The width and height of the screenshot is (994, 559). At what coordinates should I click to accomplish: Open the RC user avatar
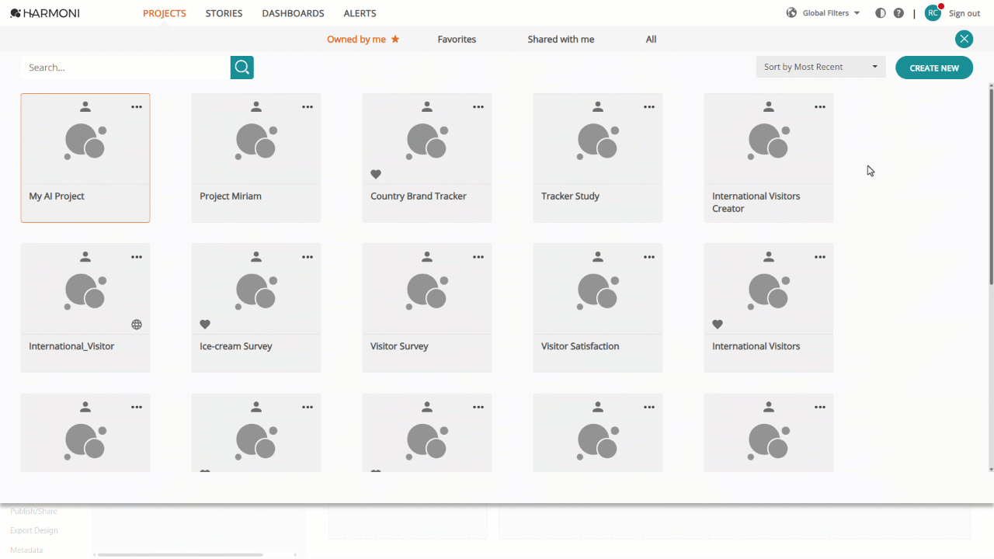[933, 13]
